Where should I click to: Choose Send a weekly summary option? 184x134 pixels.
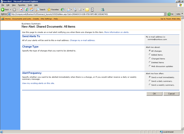[x=150, y=85]
